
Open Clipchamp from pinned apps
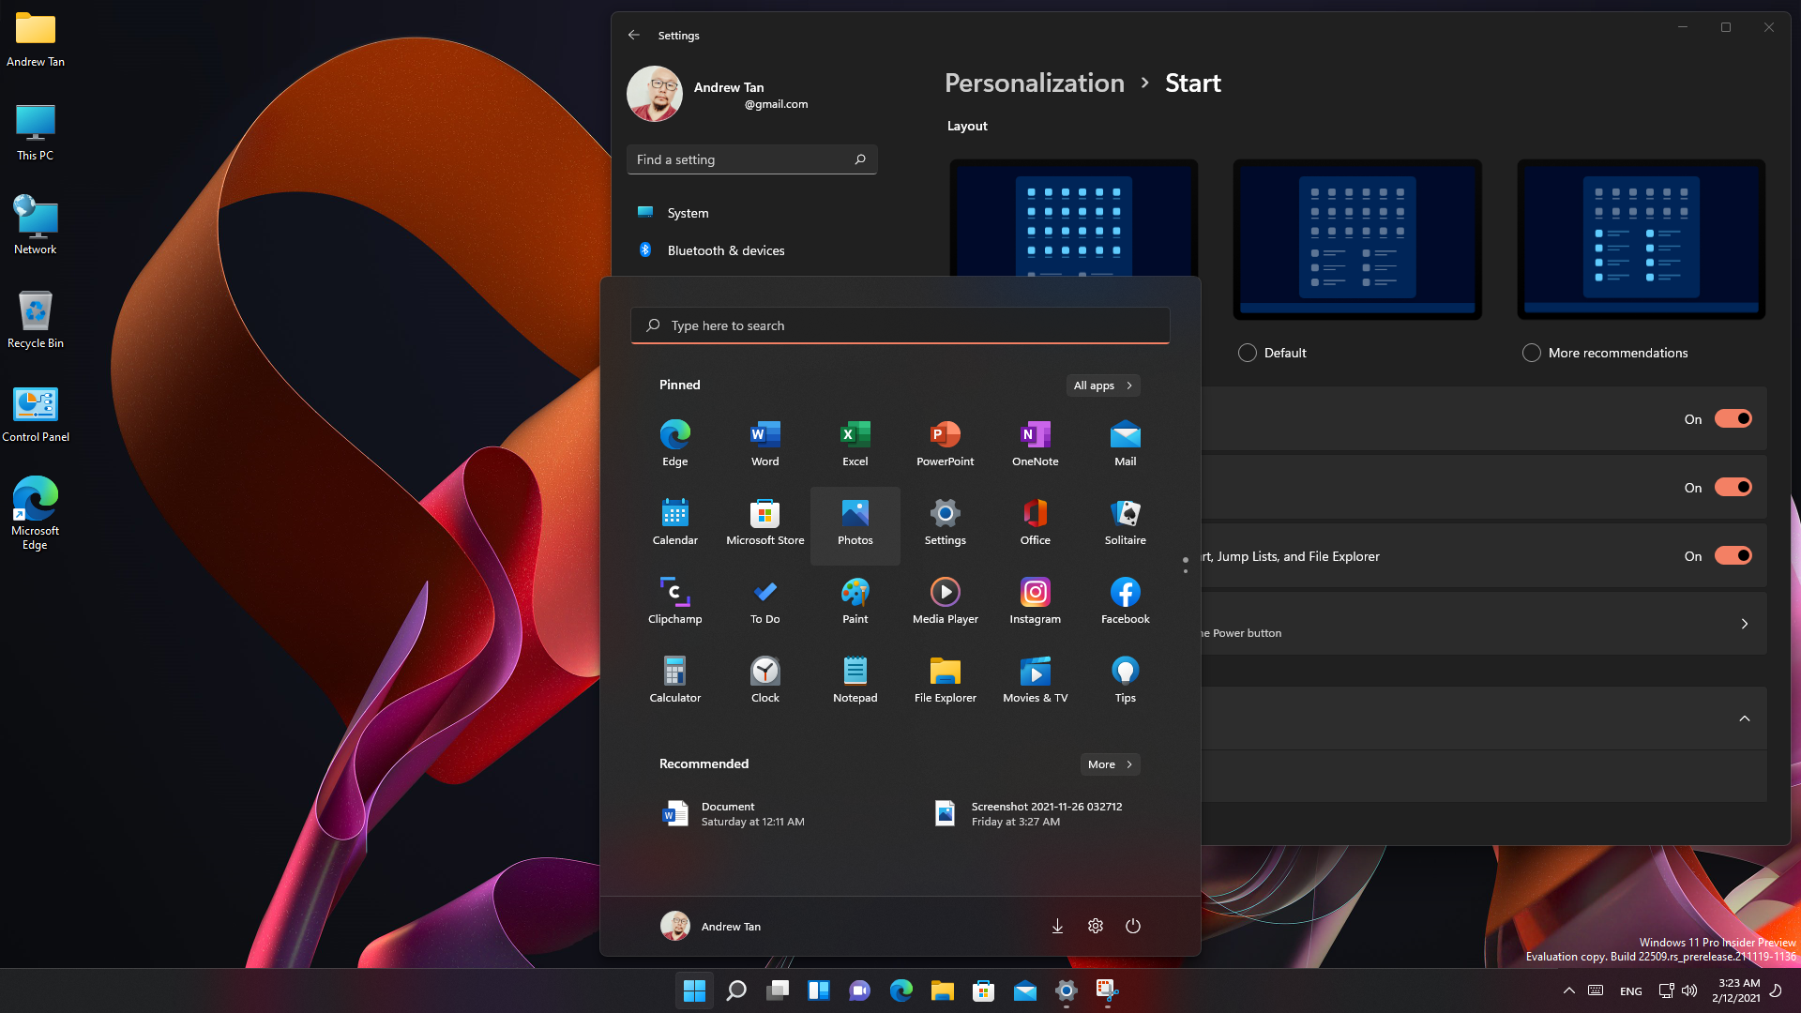pos(674,600)
